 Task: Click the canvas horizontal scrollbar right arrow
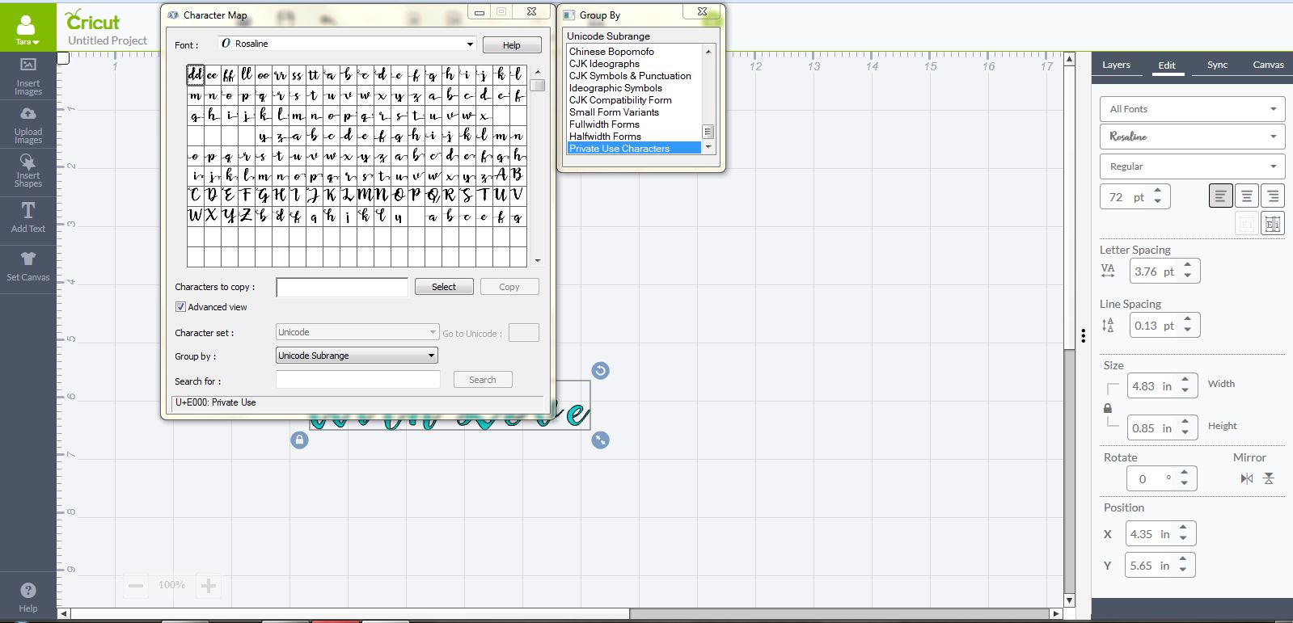(x=1055, y=614)
